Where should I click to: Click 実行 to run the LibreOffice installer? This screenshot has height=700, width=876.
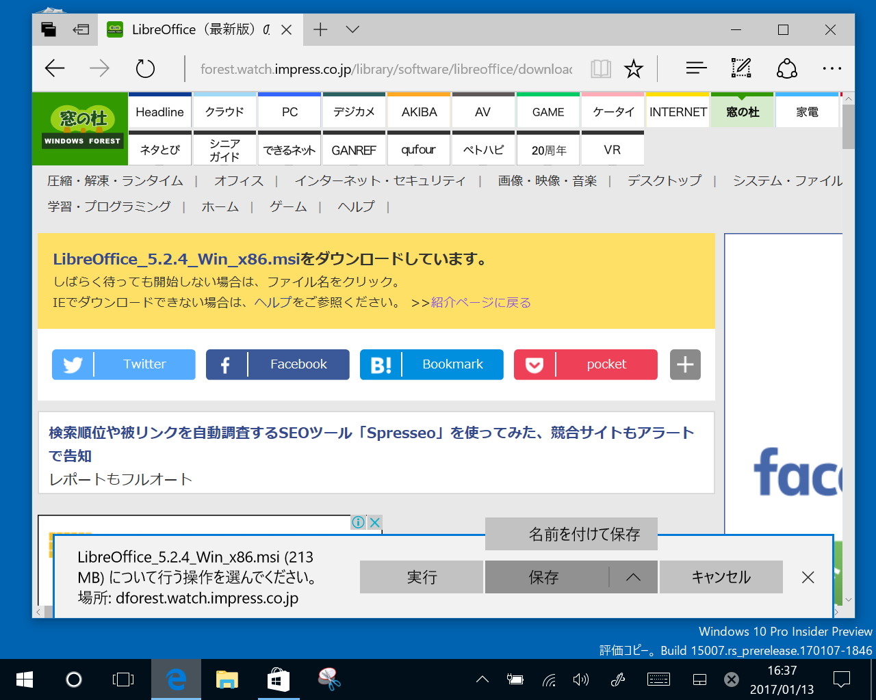click(x=421, y=577)
